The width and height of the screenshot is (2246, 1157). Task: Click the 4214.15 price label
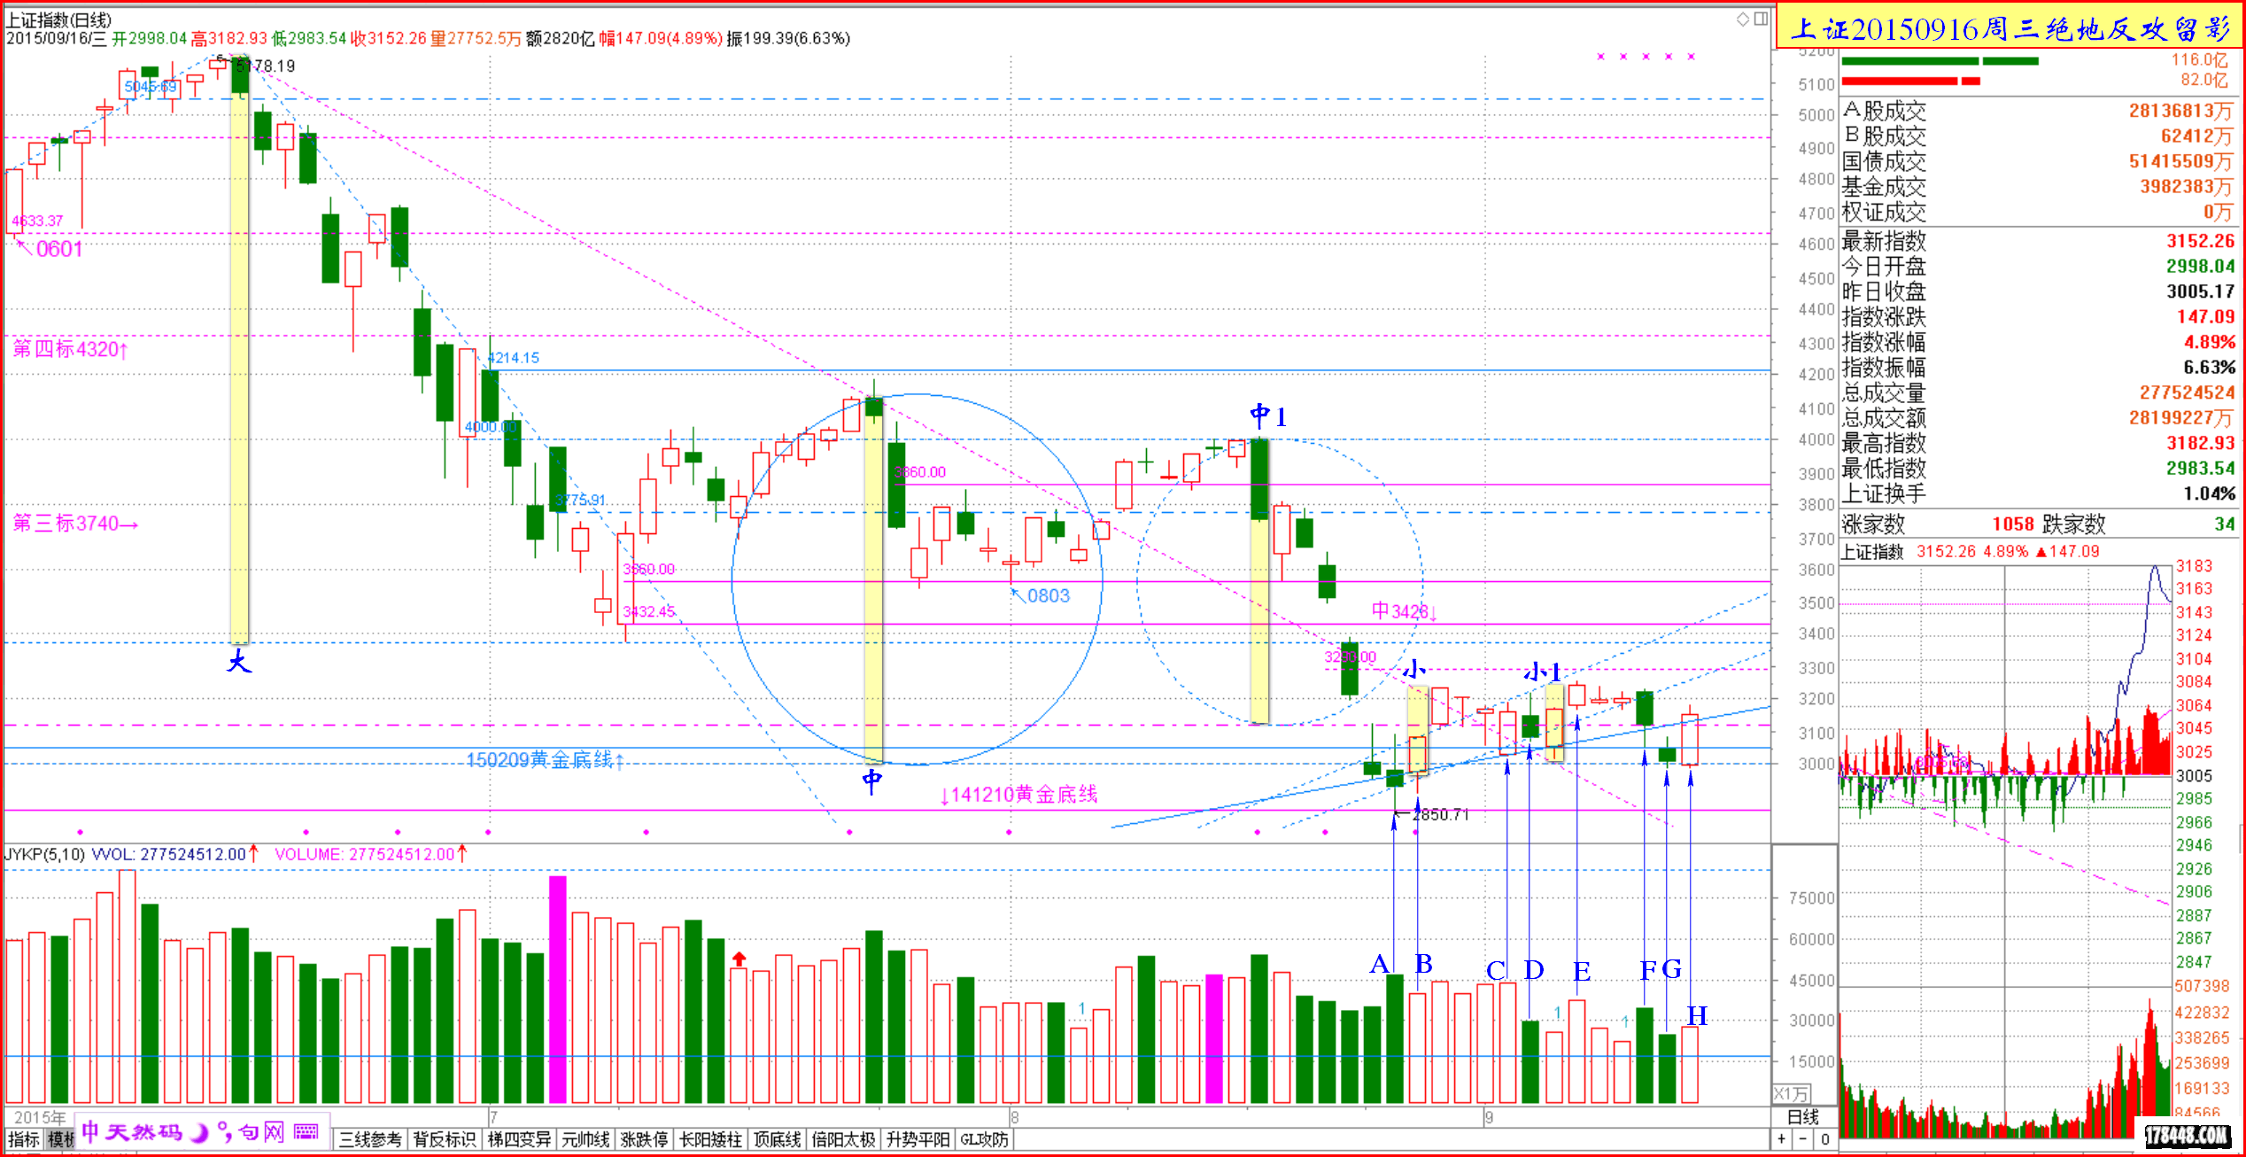coord(514,358)
